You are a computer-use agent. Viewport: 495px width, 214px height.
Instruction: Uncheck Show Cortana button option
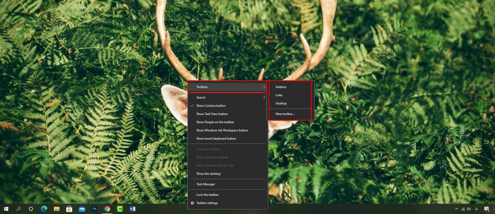coord(210,106)
